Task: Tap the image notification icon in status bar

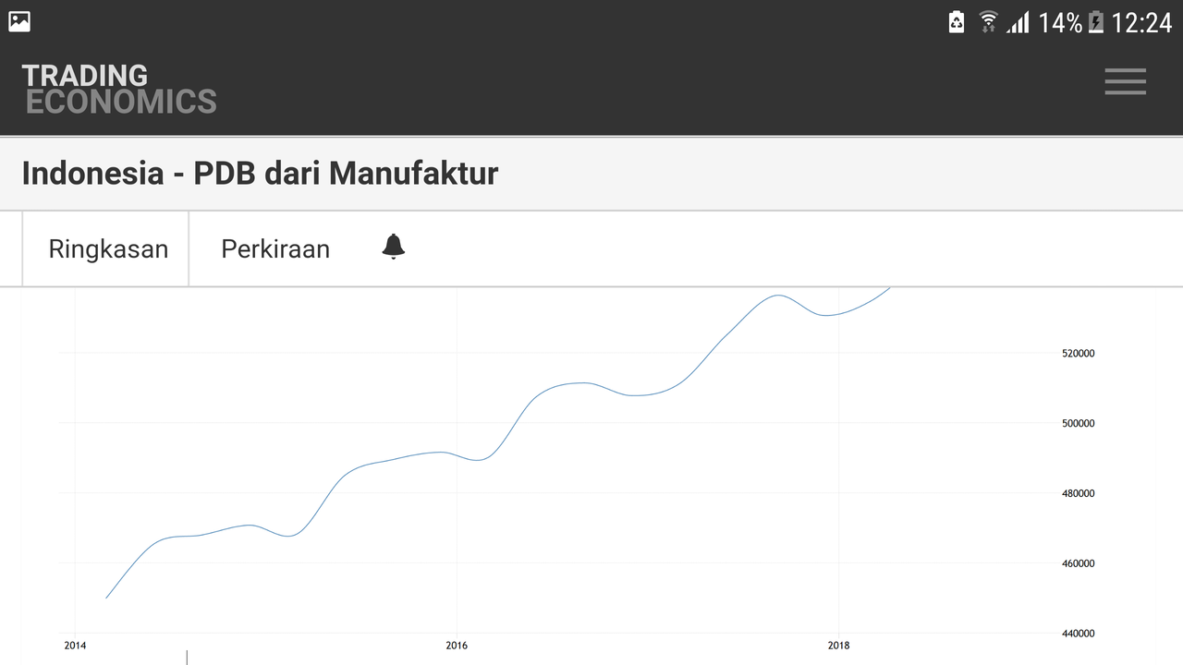Action: pos(19,22)
